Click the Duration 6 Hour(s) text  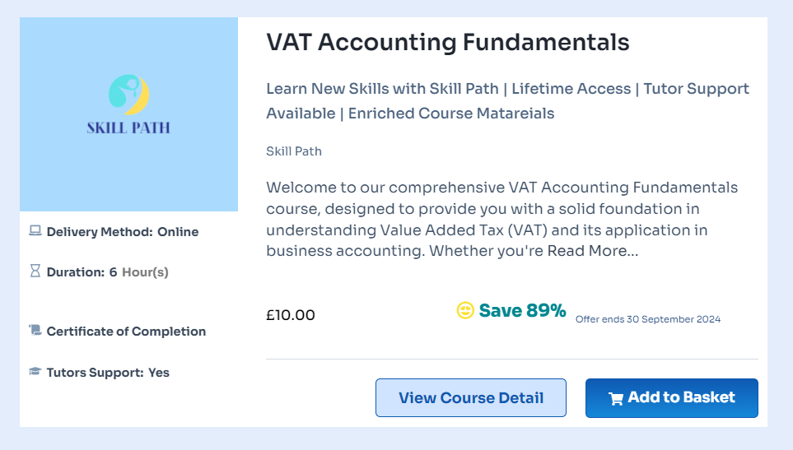[107, 272]
